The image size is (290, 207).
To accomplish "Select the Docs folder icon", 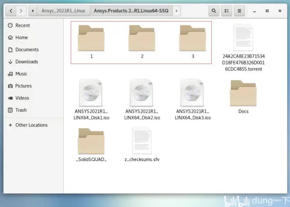I will [x=243, y=93].
